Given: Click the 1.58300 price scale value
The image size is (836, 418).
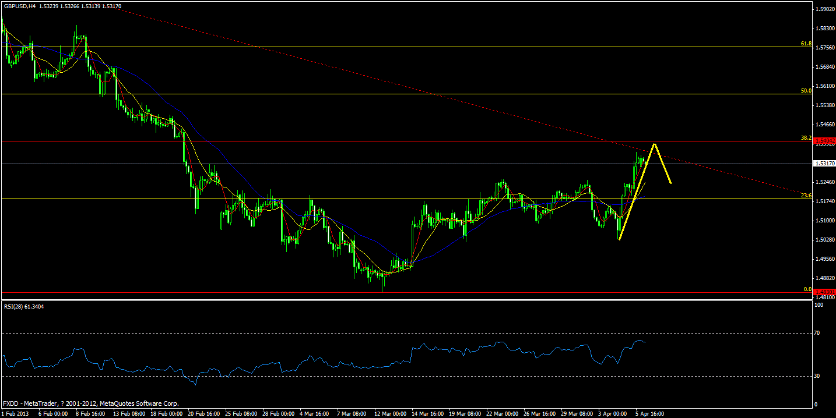Looking at the screenshot, I should pos(826,29).
